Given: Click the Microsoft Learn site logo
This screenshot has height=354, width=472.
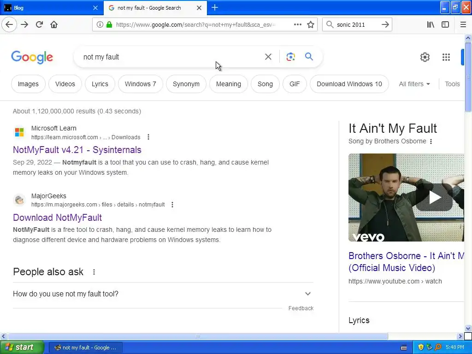Looking at the screenshot, I should 19,132.
